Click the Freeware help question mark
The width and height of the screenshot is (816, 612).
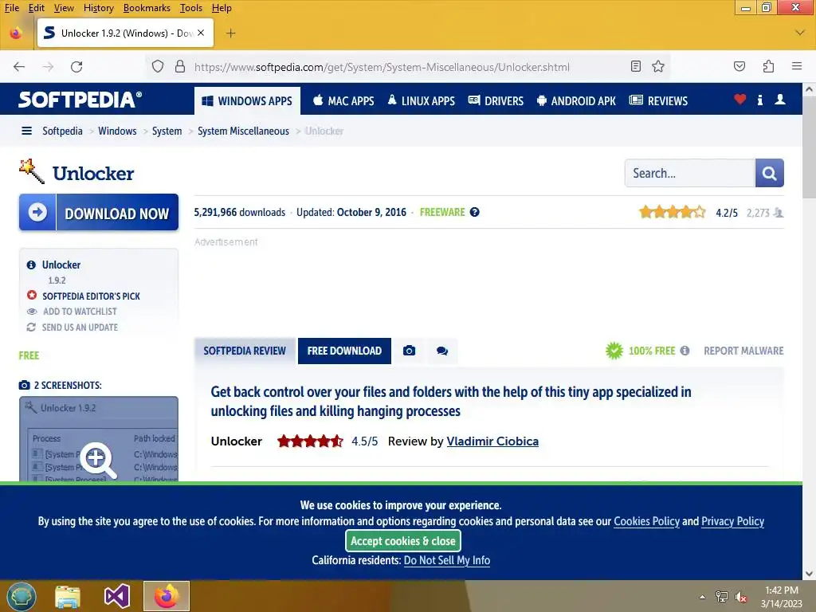click(x=475, y=212)
